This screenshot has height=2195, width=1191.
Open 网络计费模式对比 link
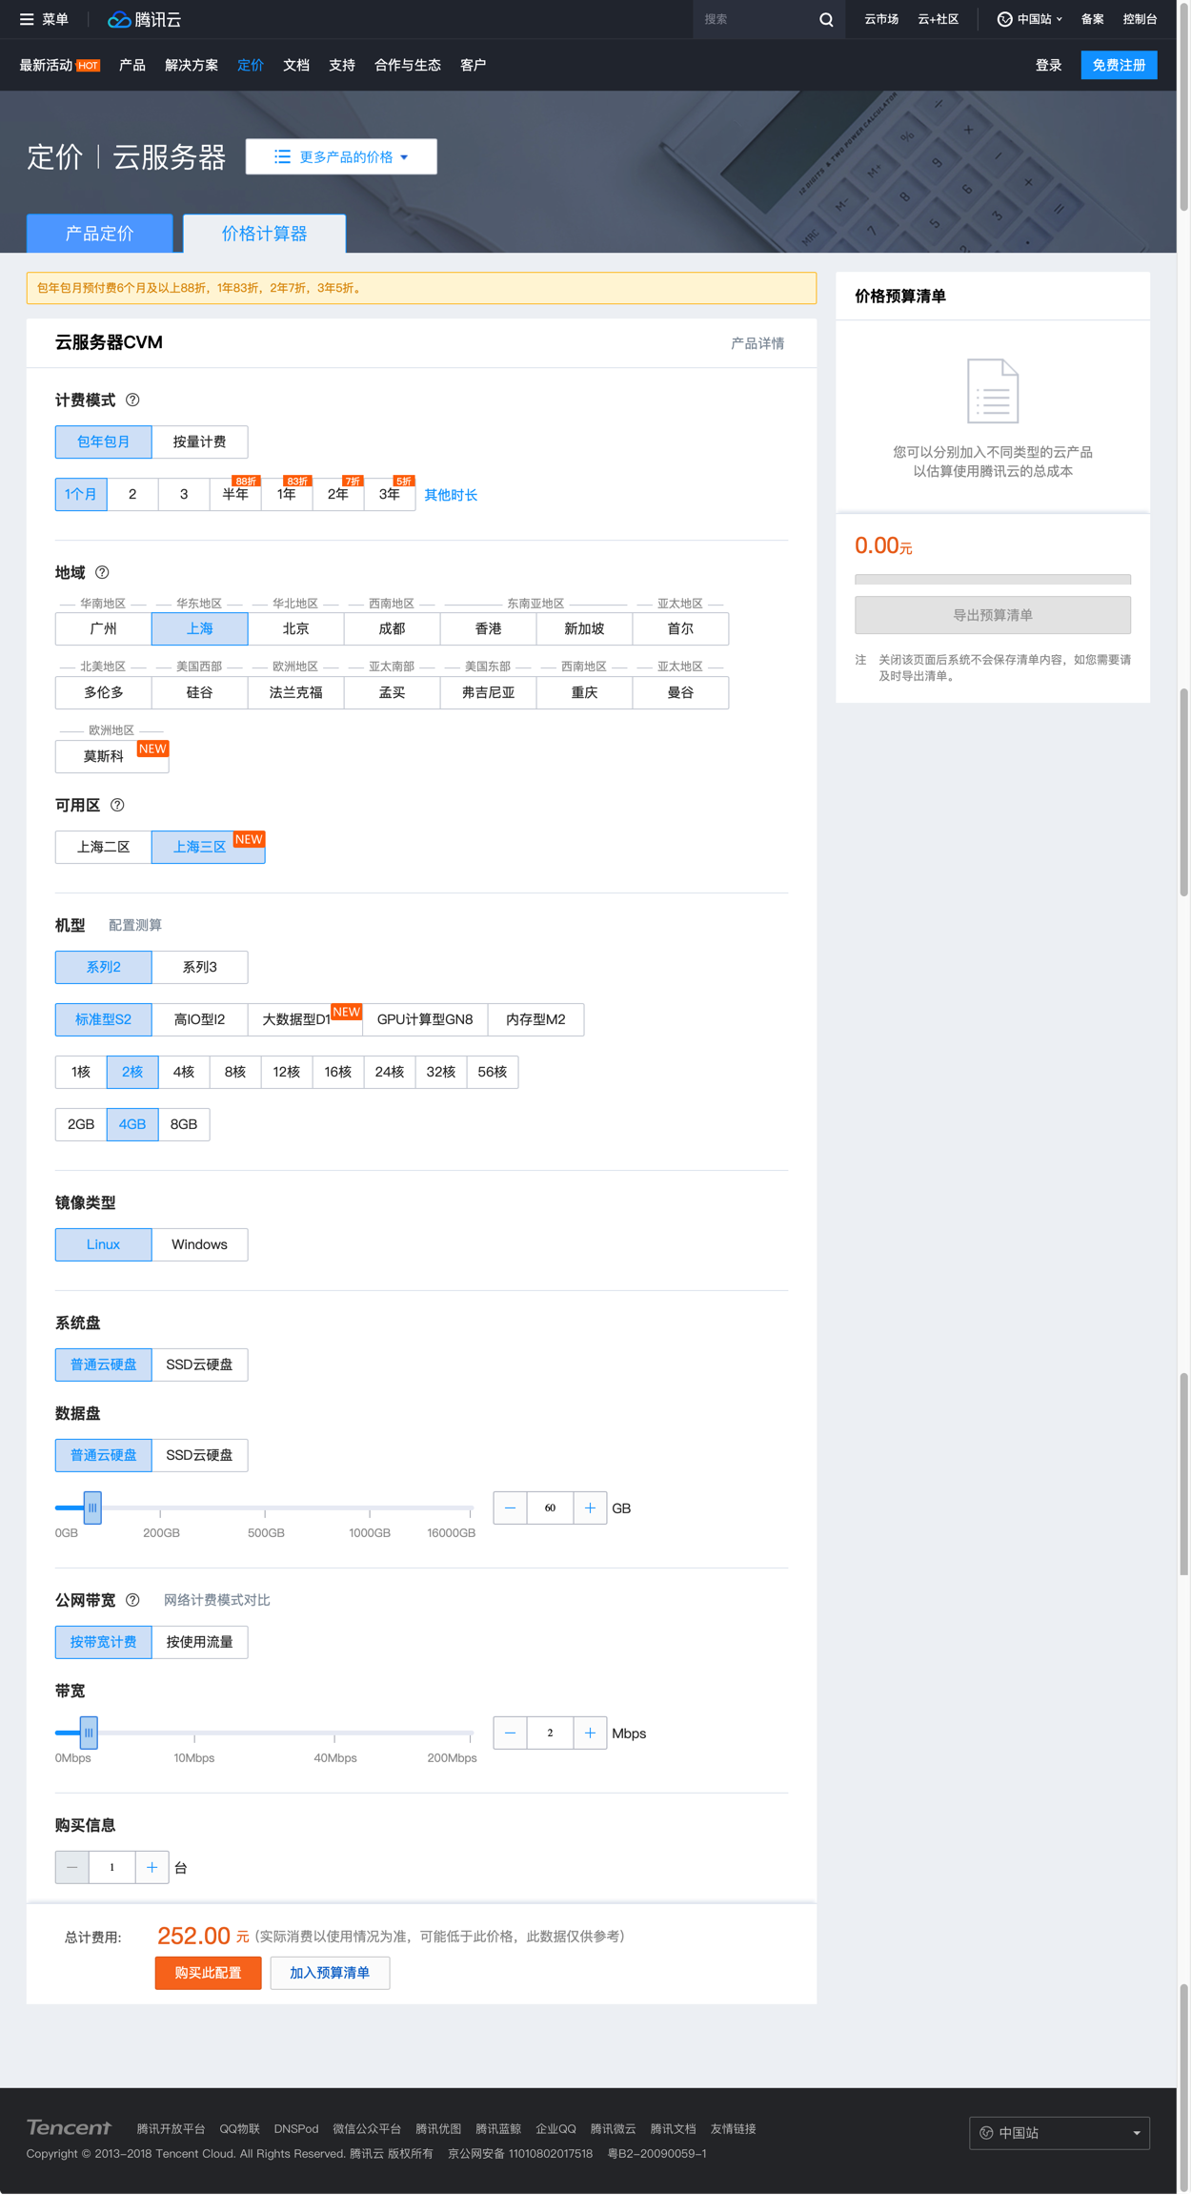217,1600
